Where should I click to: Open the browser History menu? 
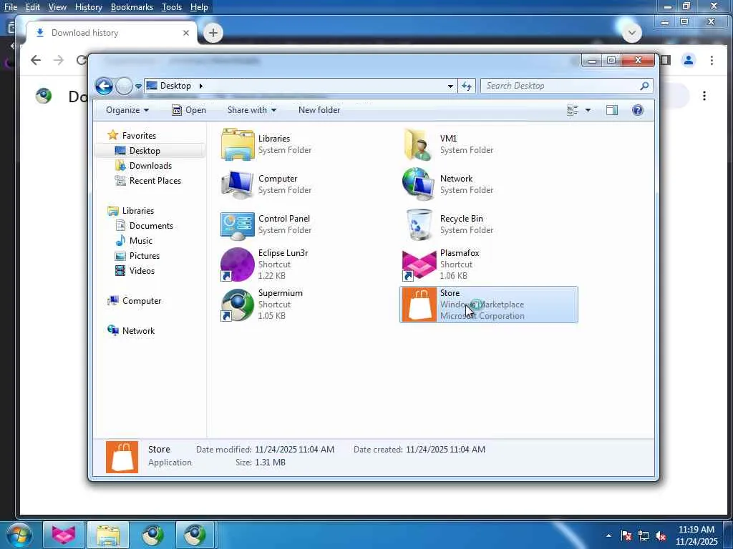click(x=88, y=7)
